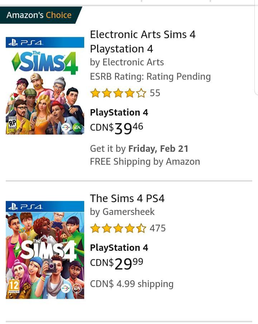The width and height of the screenshot is (258, 324).
Task: Open 'The Sims 4 PS4' product title
Action: (127, 198)
